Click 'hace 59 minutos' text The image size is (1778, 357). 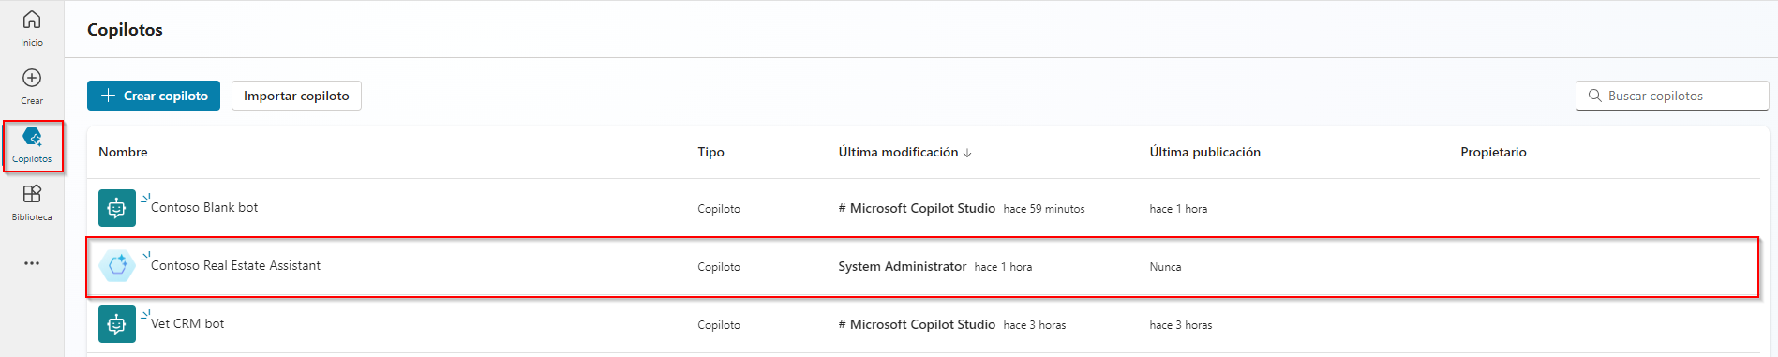[1044, 209]
